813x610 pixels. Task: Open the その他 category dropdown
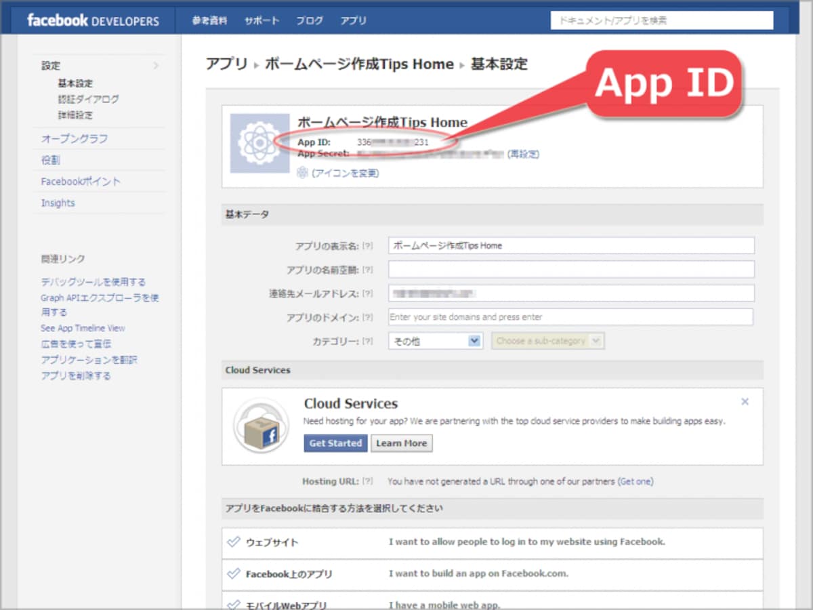(436, 341)
